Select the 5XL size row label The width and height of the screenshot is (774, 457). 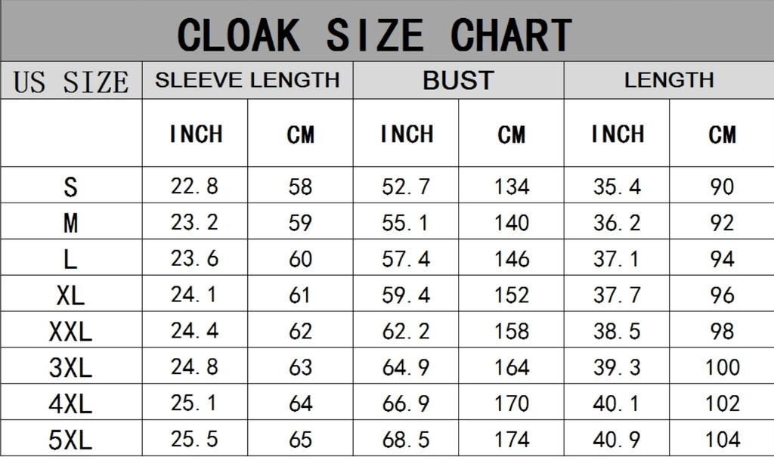click(x=70, y=440)
